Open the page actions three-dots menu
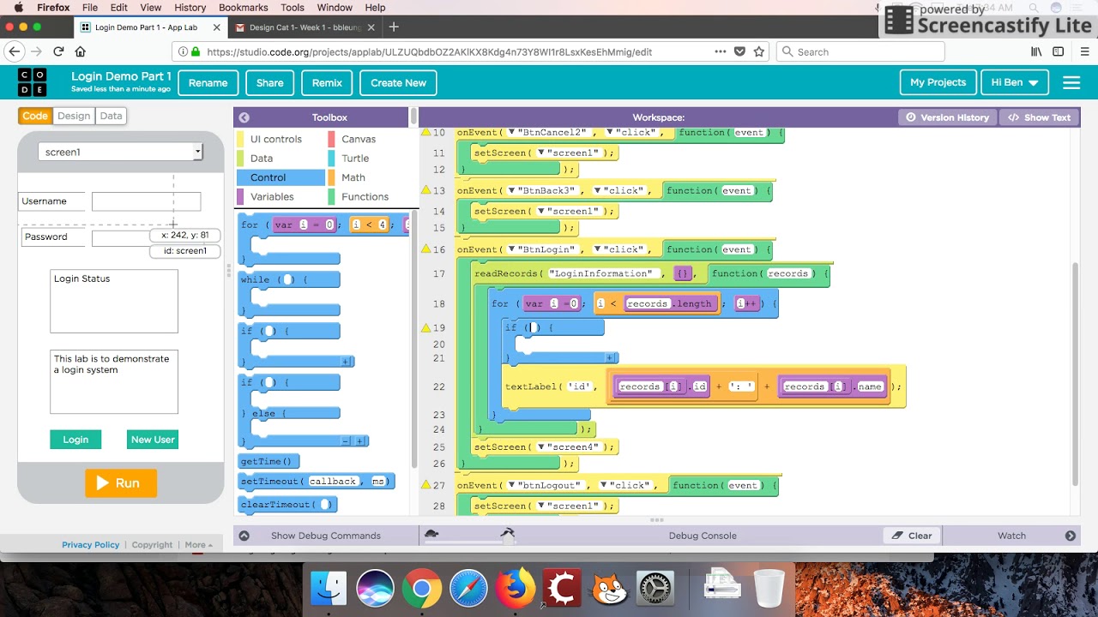 (720, 51)
